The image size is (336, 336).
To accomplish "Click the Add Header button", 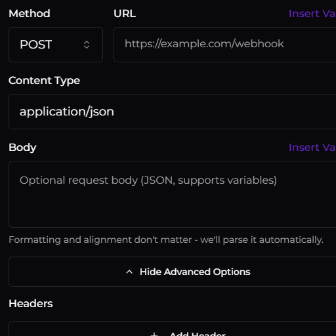I will click(x=173, y=329).
